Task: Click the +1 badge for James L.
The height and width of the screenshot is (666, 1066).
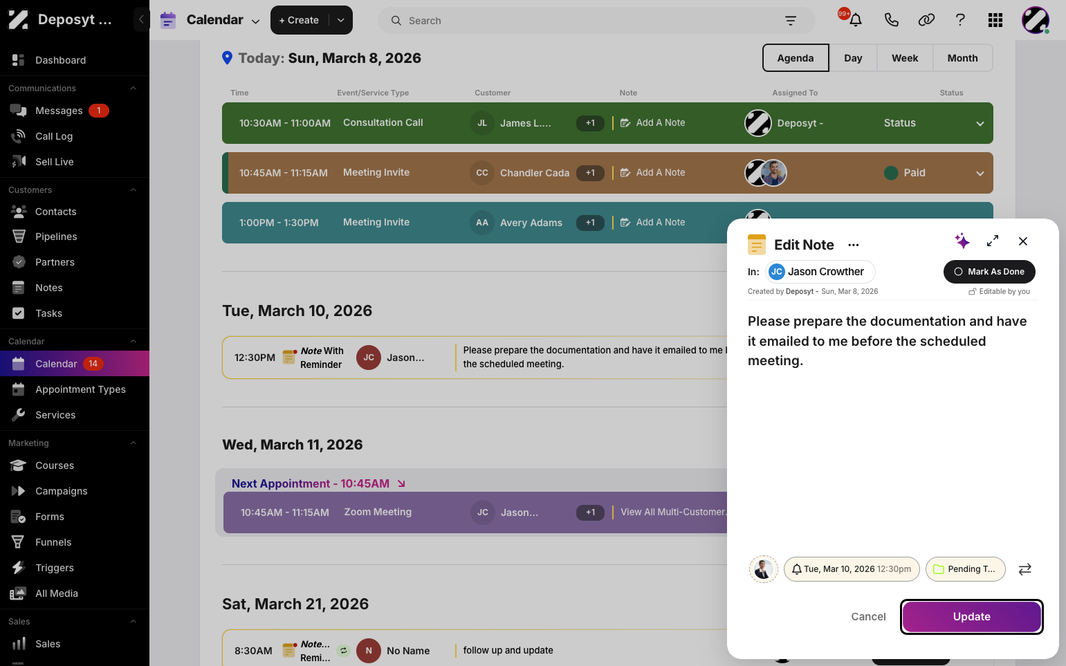Action: click(590, 123)
